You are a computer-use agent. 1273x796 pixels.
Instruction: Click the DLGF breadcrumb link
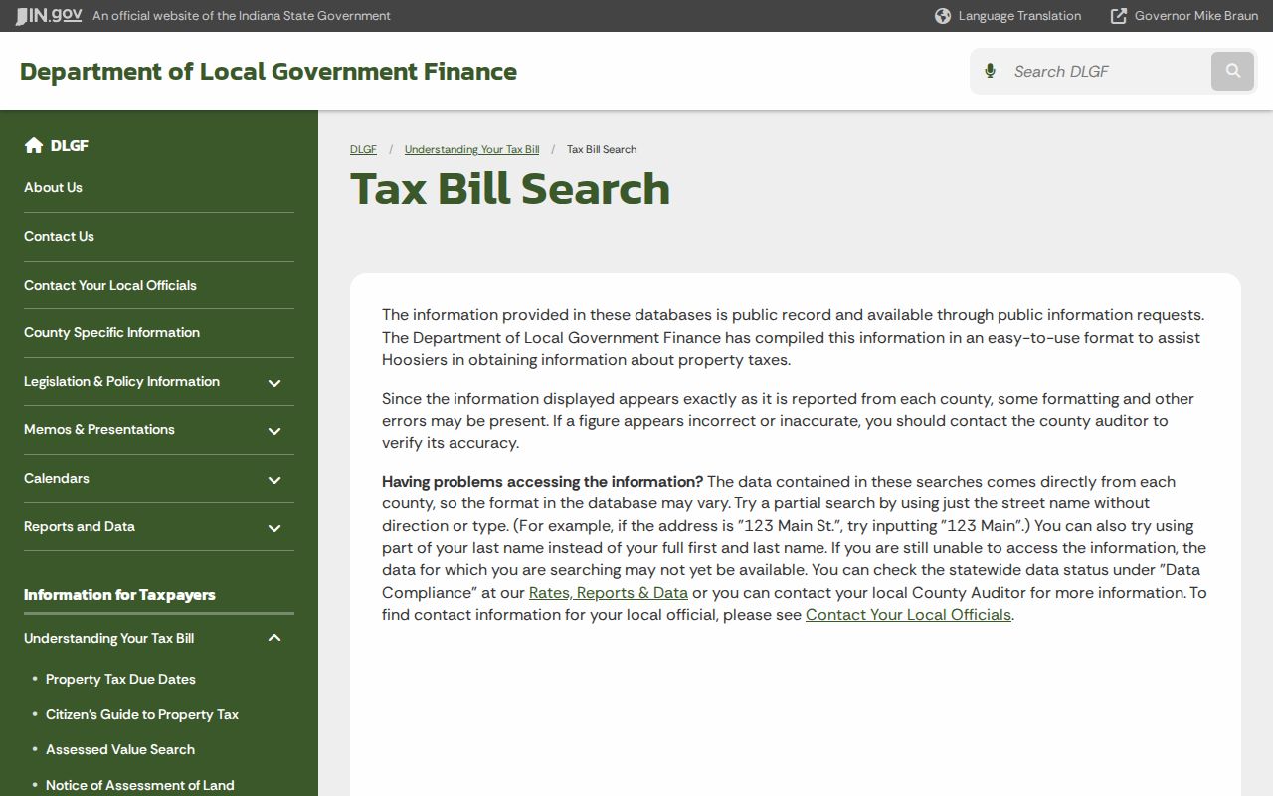tap(363, 149)
